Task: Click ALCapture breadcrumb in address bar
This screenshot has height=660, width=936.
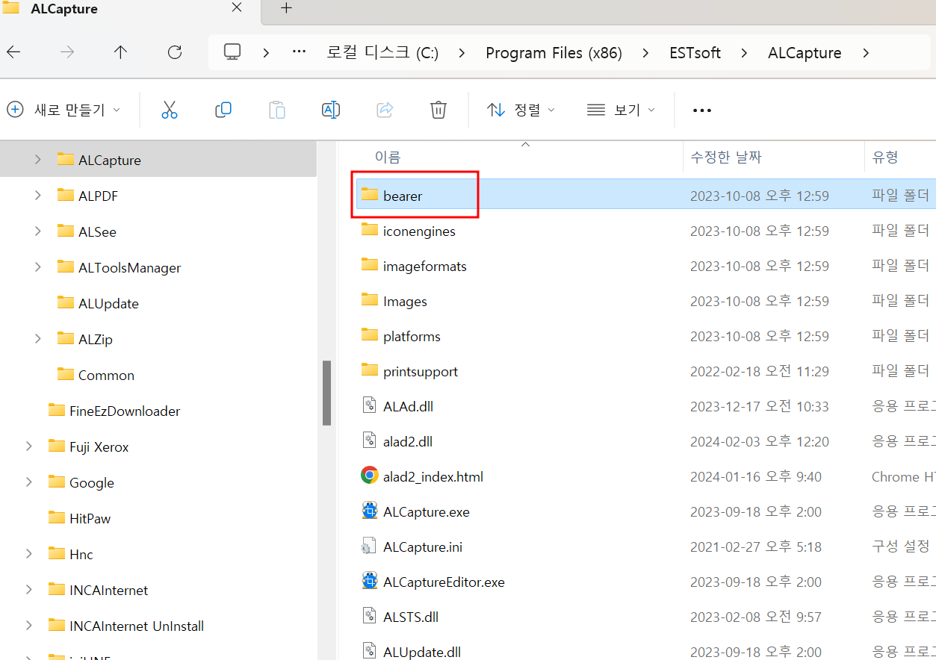Action: pos(805,53)
